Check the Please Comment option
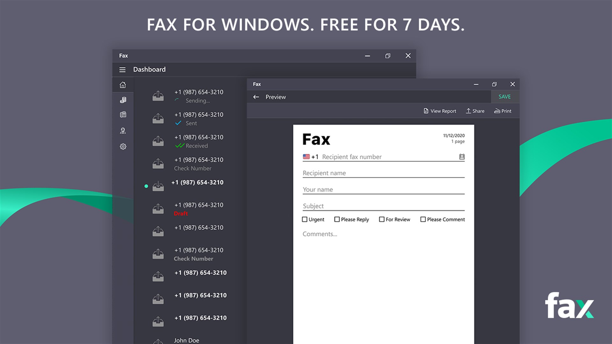 coord(423,219)
